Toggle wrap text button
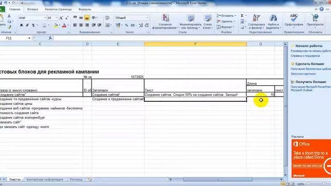The height and width of the screenshot is (186, 331). pyautogui.click(x=107, y=18)
